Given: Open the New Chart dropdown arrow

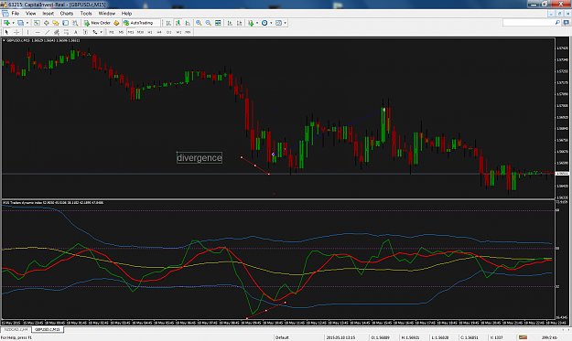Looking at the screenshot, I should click(x=13, y=23).
